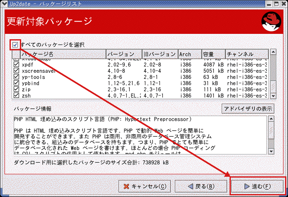Go back with 戻る(B) button
The width and height of the screenshot is (288, 197).
200,186
